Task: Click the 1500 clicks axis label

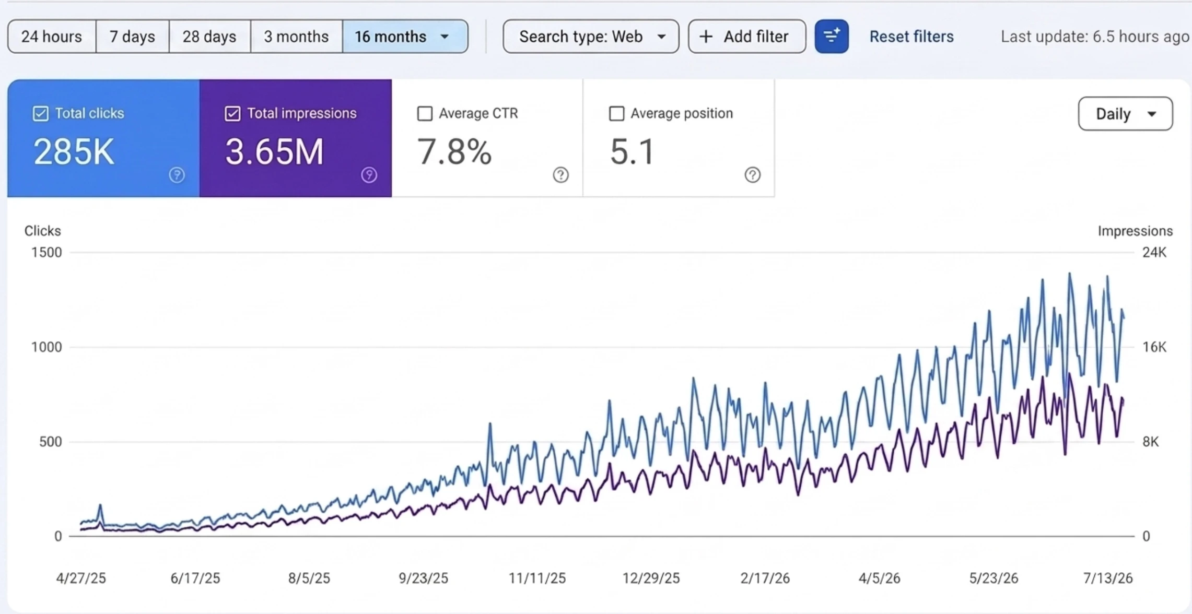Action: tap(46, 253)
